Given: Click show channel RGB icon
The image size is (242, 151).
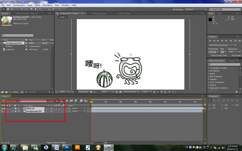Looking at the screenshot, I should [x=98, y=92].
